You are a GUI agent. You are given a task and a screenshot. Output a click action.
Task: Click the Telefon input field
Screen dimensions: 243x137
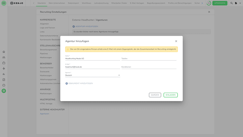tap(148, 59)
